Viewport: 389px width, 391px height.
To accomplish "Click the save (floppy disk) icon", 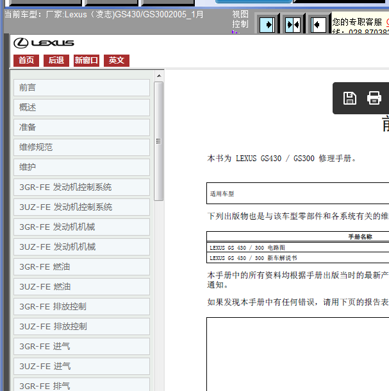I will (x=350, y=98).
